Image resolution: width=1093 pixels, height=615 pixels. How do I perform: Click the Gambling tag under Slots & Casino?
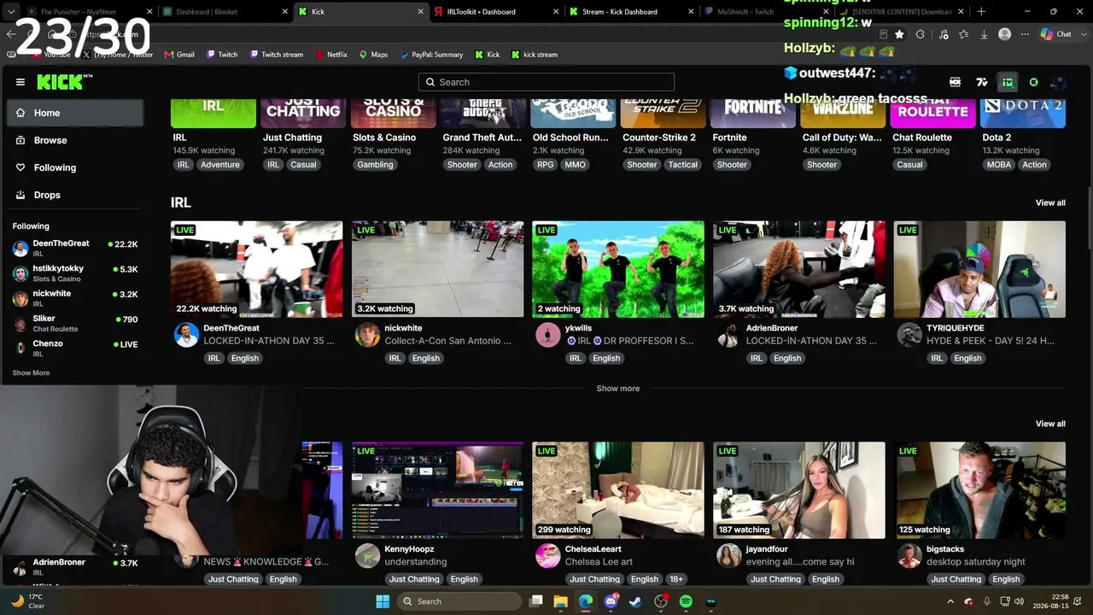click(375, 165)
